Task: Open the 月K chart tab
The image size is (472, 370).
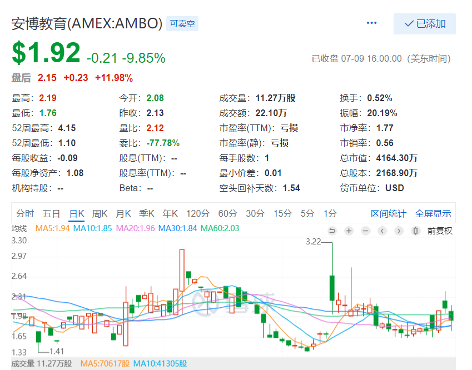Action: pos(123,213)
